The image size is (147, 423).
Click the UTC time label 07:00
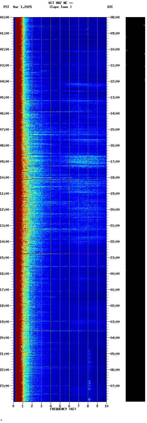pyautogui.click(x=115, y=386)
